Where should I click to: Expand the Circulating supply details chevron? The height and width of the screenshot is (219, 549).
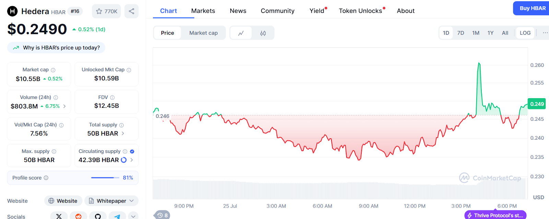click(x=131, y=160)
